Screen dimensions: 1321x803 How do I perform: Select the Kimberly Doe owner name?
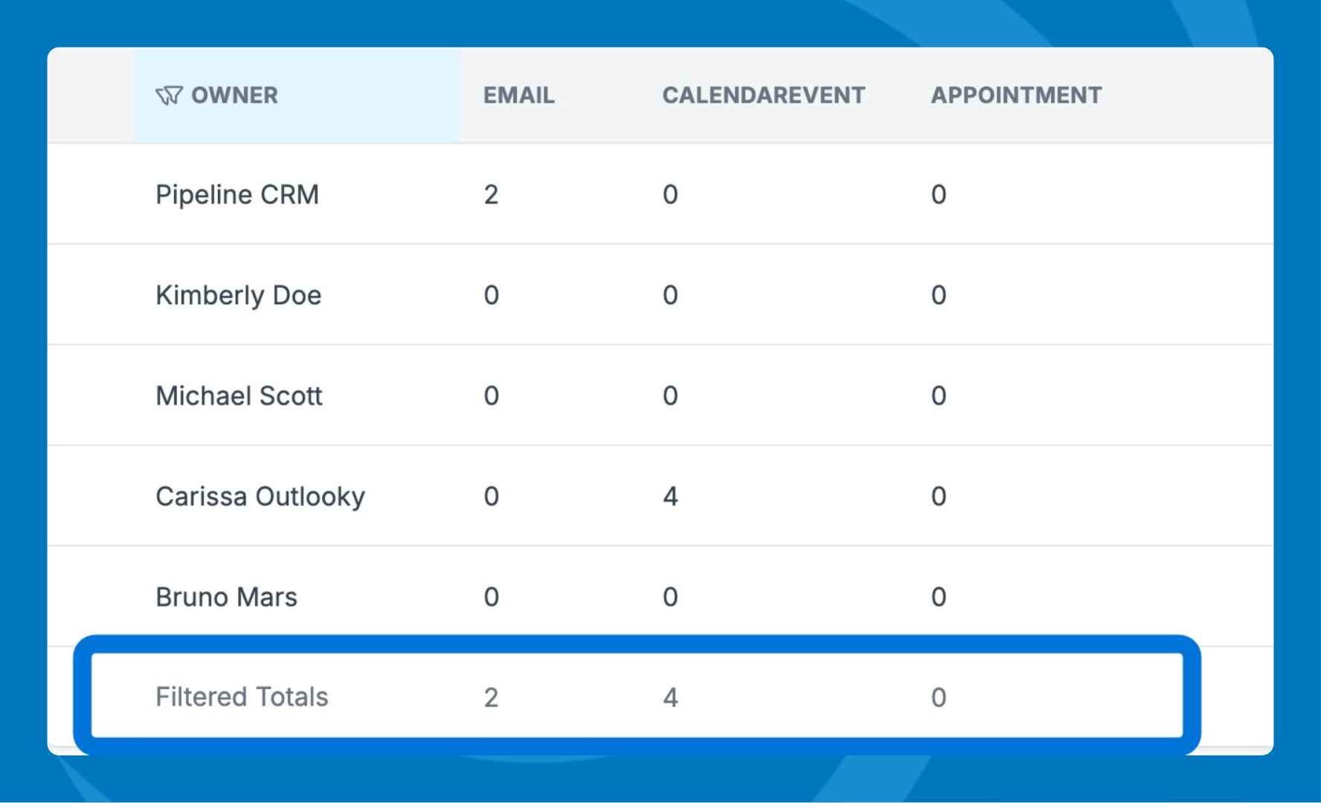tap(238, 295)
